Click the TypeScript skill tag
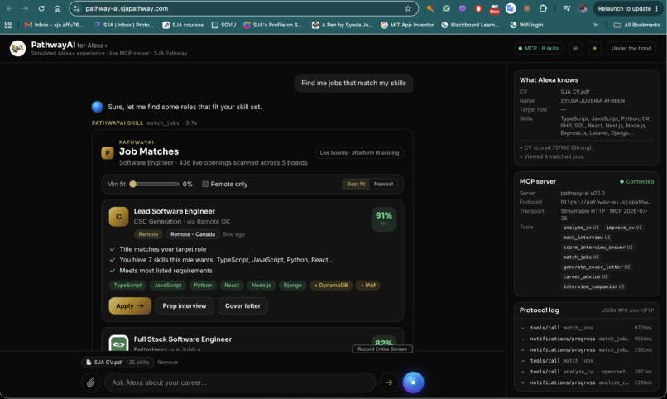This screenshot has height=399, width=667. pos(127,286)
